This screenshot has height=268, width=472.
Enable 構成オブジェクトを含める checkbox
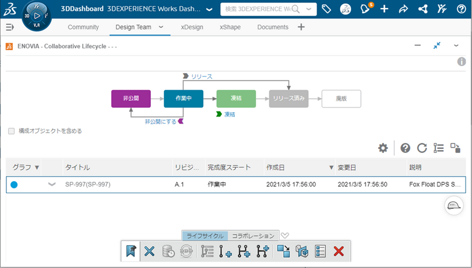click(12, 131)
